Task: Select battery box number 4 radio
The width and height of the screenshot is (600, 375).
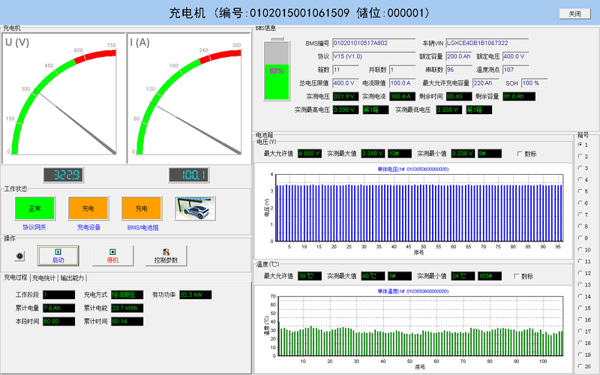Action: tap(580, 179)
